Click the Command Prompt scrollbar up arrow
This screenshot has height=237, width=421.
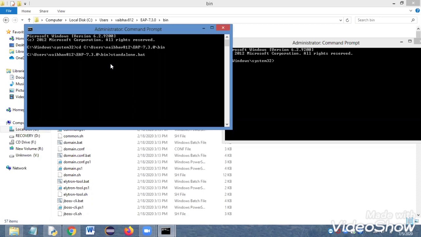pos(227,37)
